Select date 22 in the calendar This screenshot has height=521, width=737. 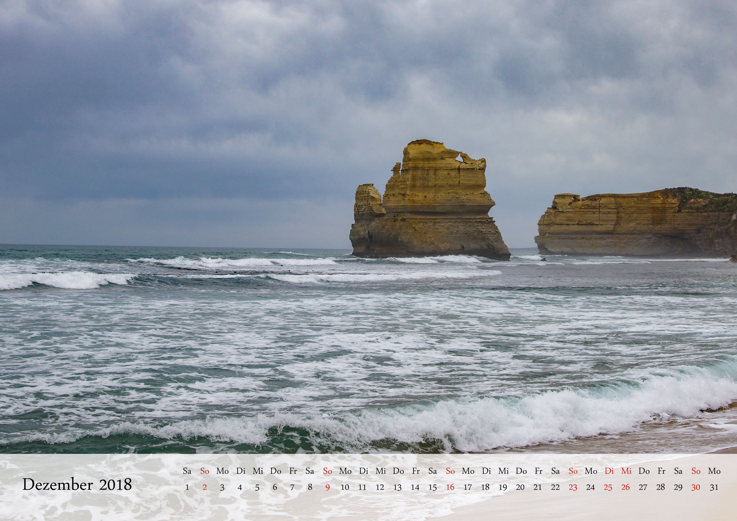(555, 487)
